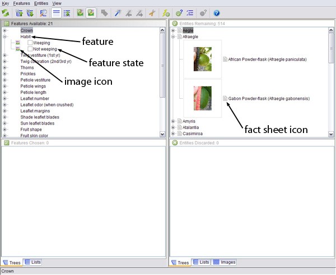The image size is (336, 275).
Task: Select the Lists tab in features panel
Action: click(x=32, y=262)
